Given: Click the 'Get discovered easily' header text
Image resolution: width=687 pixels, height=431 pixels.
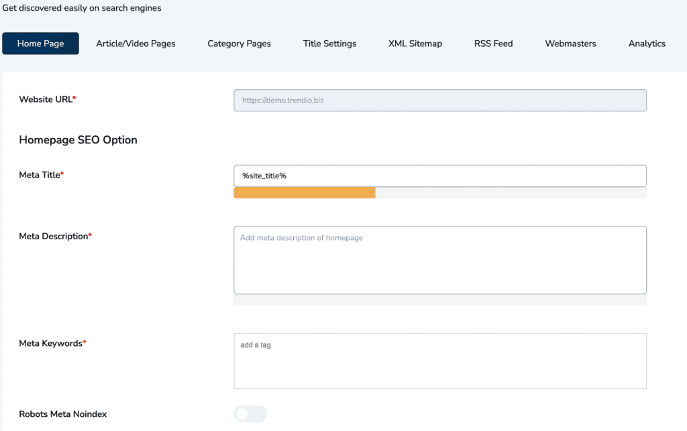Looking at the screenshot, I should click(x=83, y=7).
